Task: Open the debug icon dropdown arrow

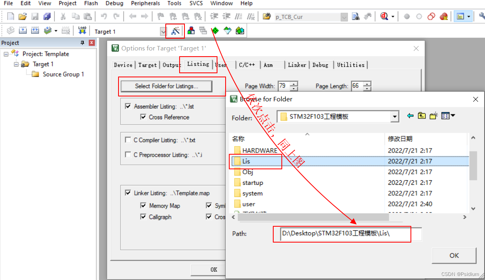Action: click(x=393, y=17)
